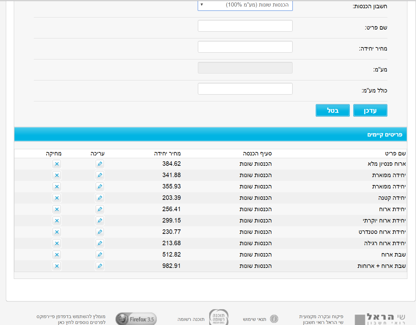Edit the יחידה קטנה item

click(x=100, y=198)
